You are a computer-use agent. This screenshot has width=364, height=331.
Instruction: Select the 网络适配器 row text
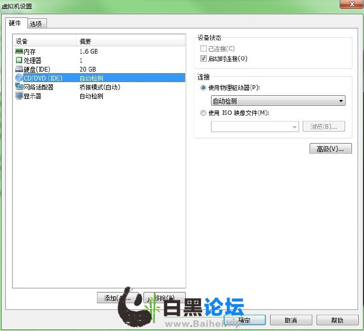39,87
